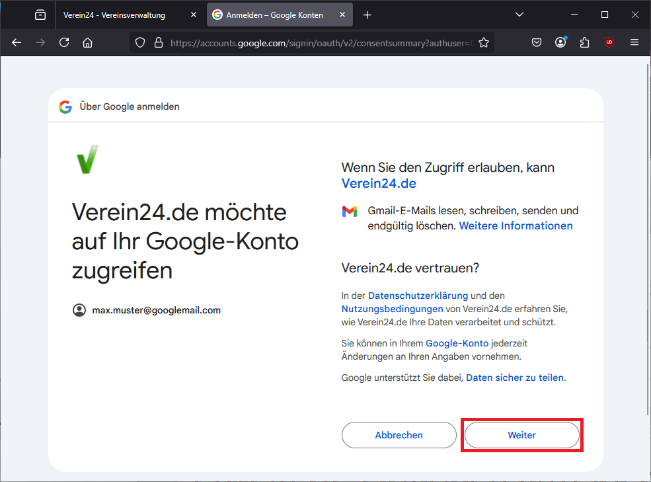This screenshot has width=651, height=482.
Task: Reload the current page
Action: click(x=64, y=42)
